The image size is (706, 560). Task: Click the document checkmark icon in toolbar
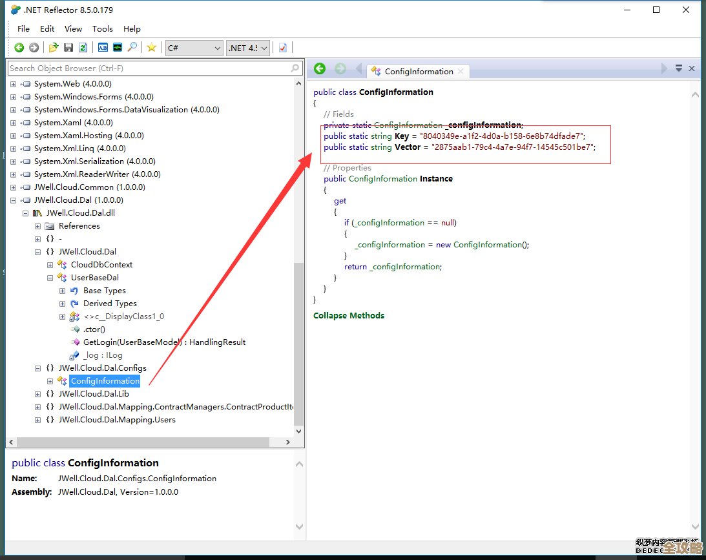282,47
